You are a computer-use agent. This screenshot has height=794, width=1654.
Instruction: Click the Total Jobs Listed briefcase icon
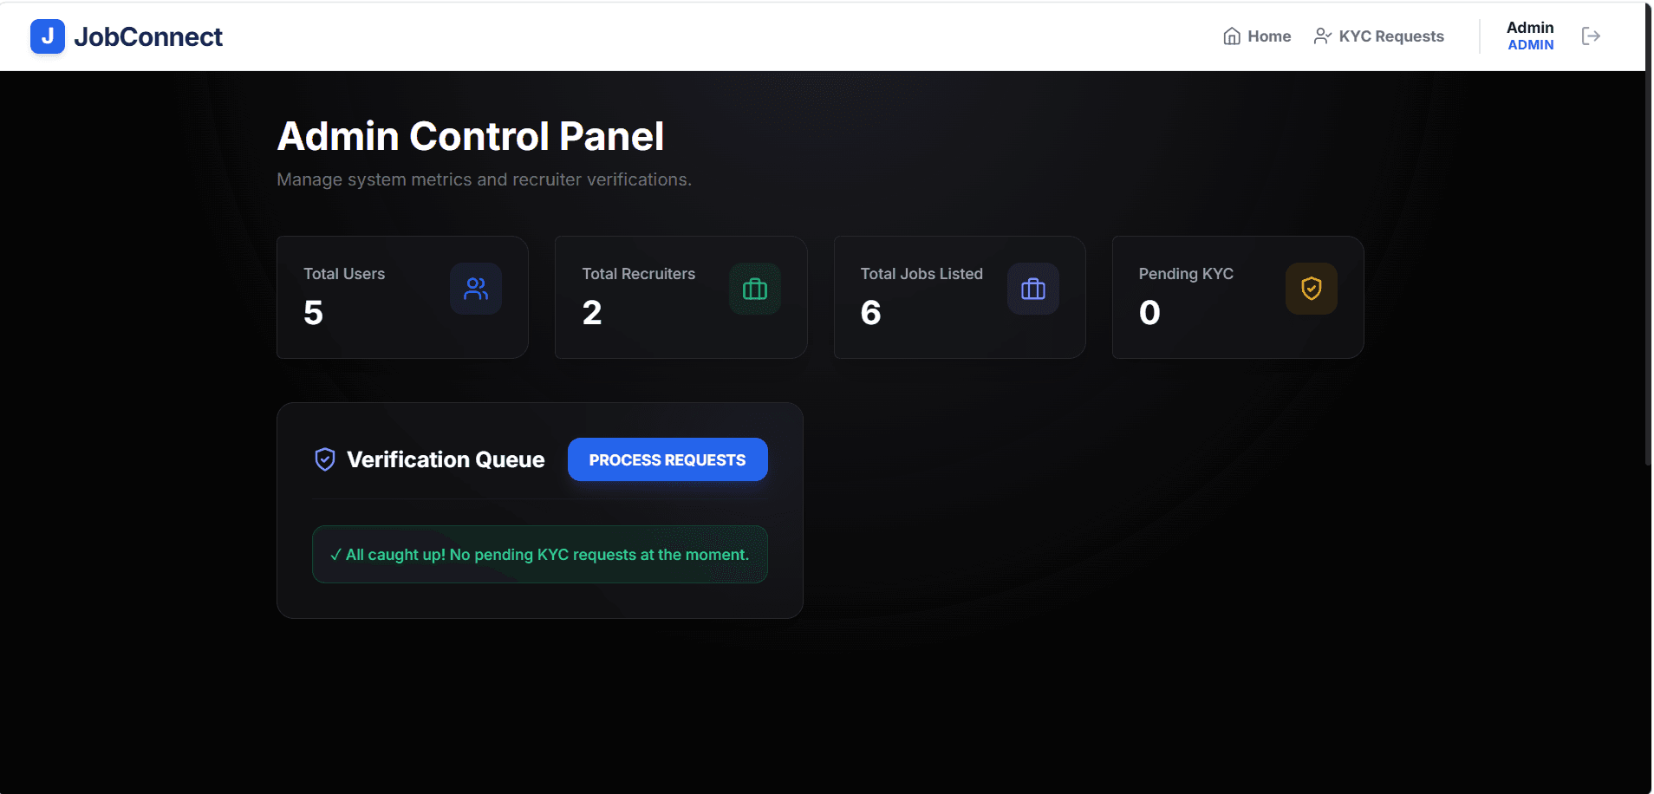(x=1033, y=289)
